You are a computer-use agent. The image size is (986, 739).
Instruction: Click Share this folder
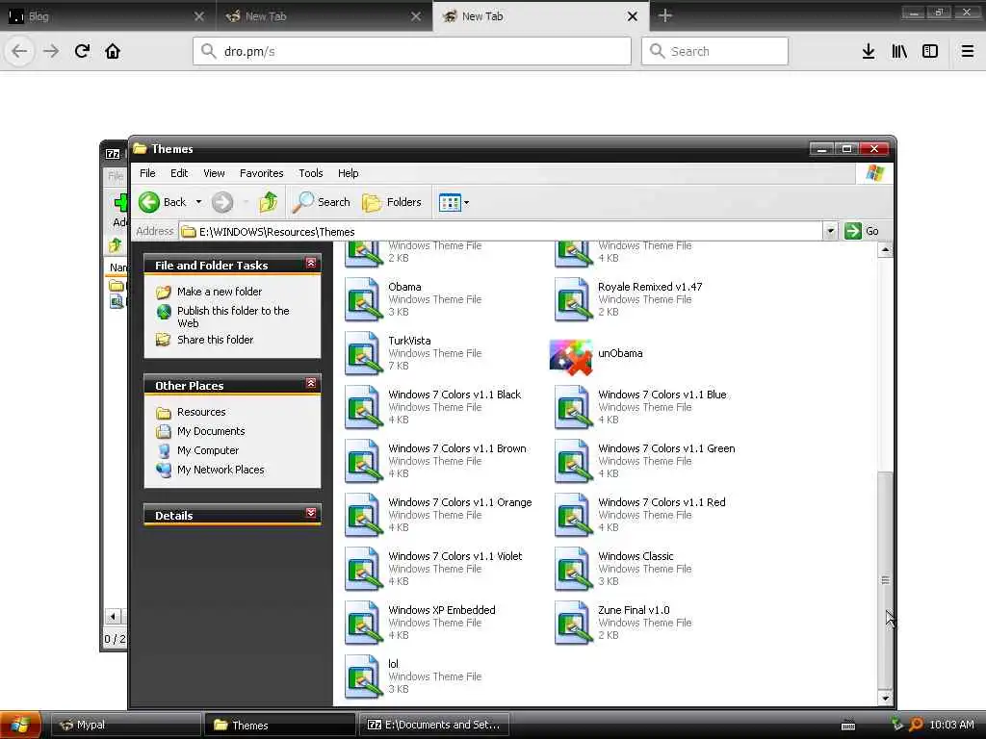pos(215,340)
